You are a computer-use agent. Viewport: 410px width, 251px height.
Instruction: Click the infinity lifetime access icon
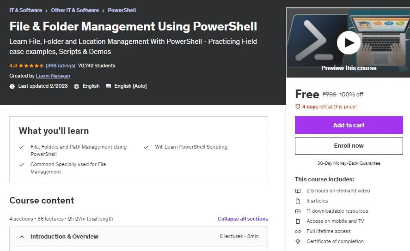click(x=298, y=232)
